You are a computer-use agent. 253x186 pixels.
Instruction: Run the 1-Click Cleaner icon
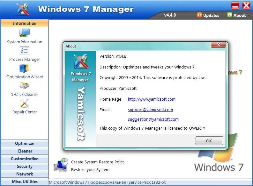point(24,85)
